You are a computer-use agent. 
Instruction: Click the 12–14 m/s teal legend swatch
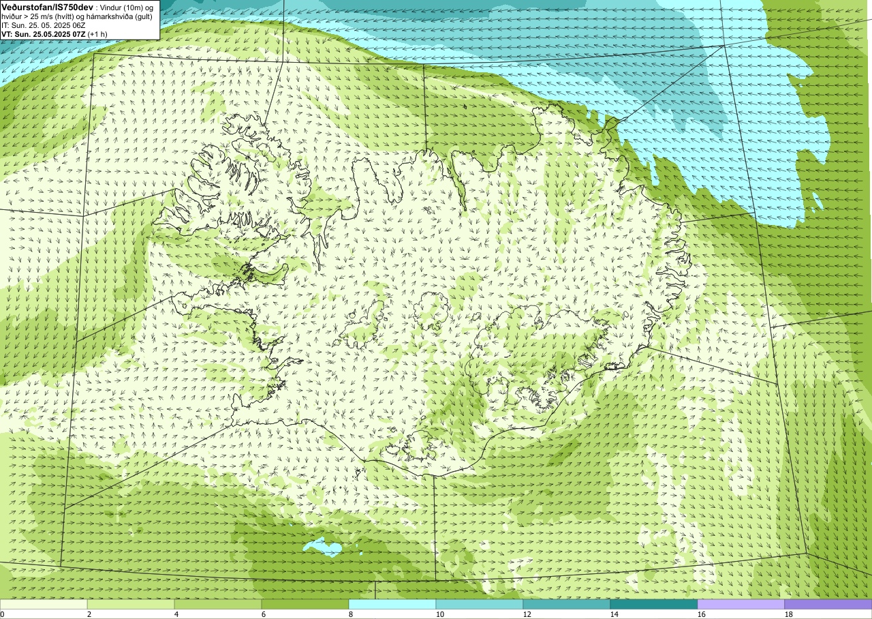click(x=567, y=605)
